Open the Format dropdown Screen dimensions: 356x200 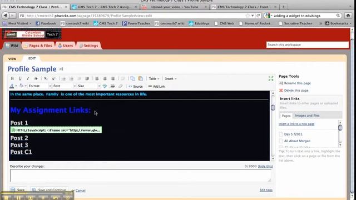pos(39,86)
